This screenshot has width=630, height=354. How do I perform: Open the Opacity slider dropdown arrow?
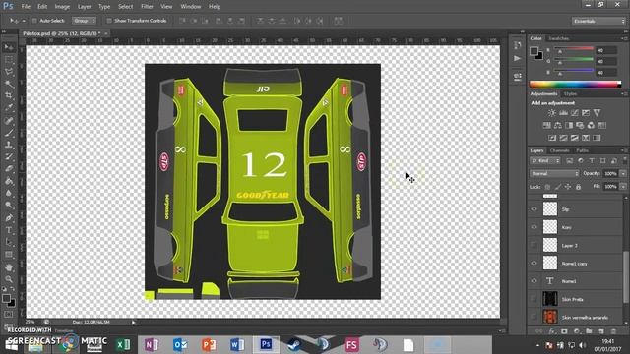pyautogui.click(x=623, y=174)
